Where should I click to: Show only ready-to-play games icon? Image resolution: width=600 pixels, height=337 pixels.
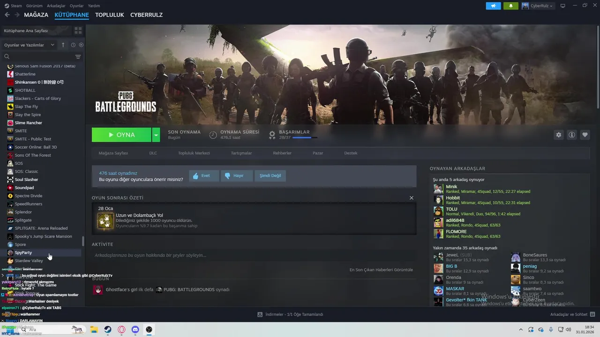point(81,45)
